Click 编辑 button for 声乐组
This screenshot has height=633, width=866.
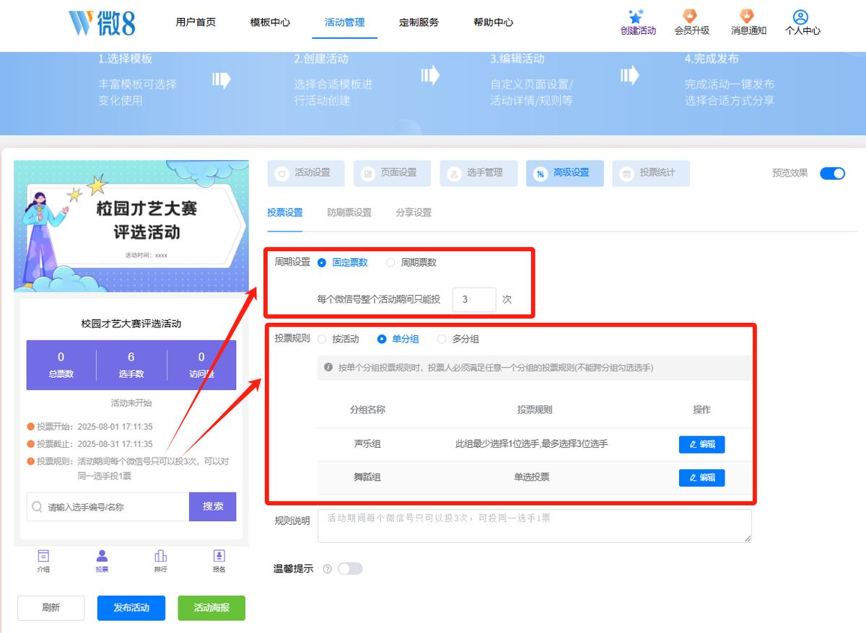click(x=701, y=444)
